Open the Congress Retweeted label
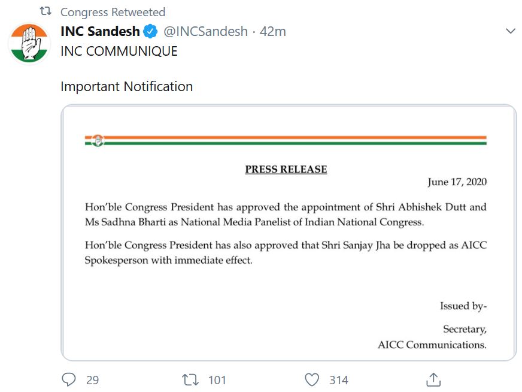This screenshot has width=522, height=392. coord(113,12)
